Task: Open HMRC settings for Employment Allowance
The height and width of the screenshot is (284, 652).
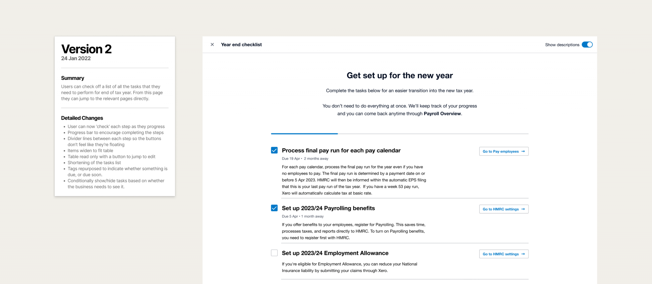Action: point(504,254)
